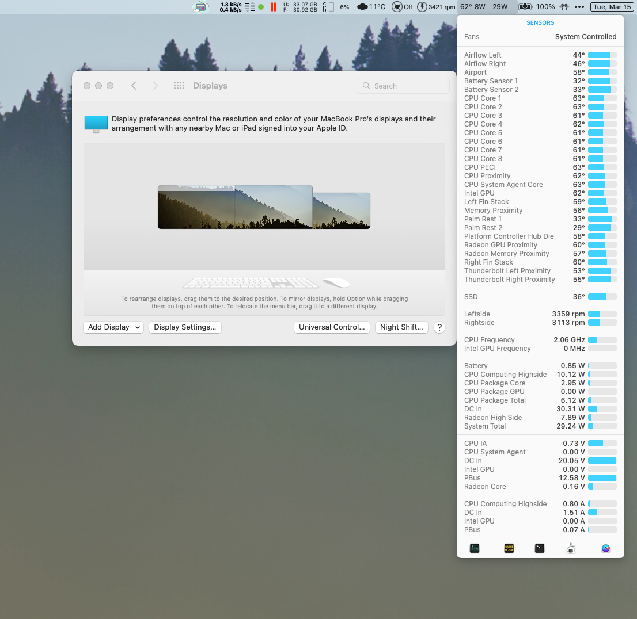The height and width of the screenshot is (619, 637).
Task: Click the Memory Proximity 56° row
Action: (x=540, y=210)
